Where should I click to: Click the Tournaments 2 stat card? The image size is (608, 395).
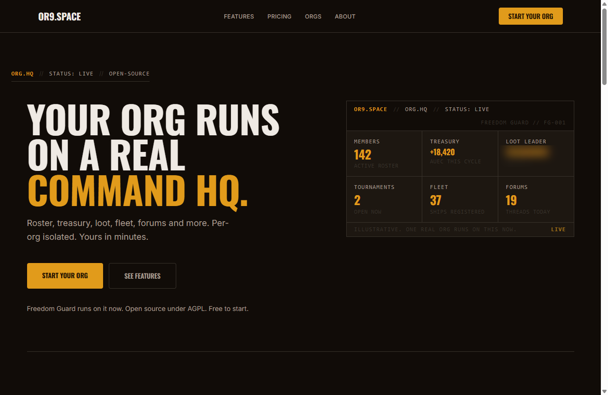[384, 199]
